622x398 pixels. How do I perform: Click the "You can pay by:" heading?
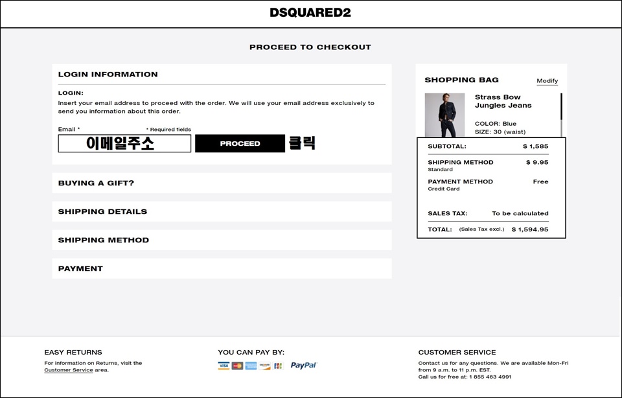pyautogui.click(x=251, y=353)
